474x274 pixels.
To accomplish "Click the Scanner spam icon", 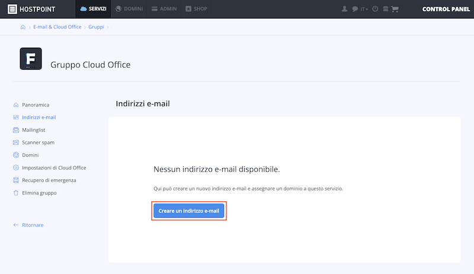I will 16,142.
